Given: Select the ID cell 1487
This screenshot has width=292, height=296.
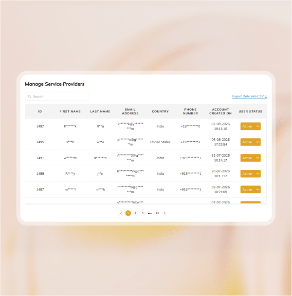Looking at the screenshot, I should 40,189.
